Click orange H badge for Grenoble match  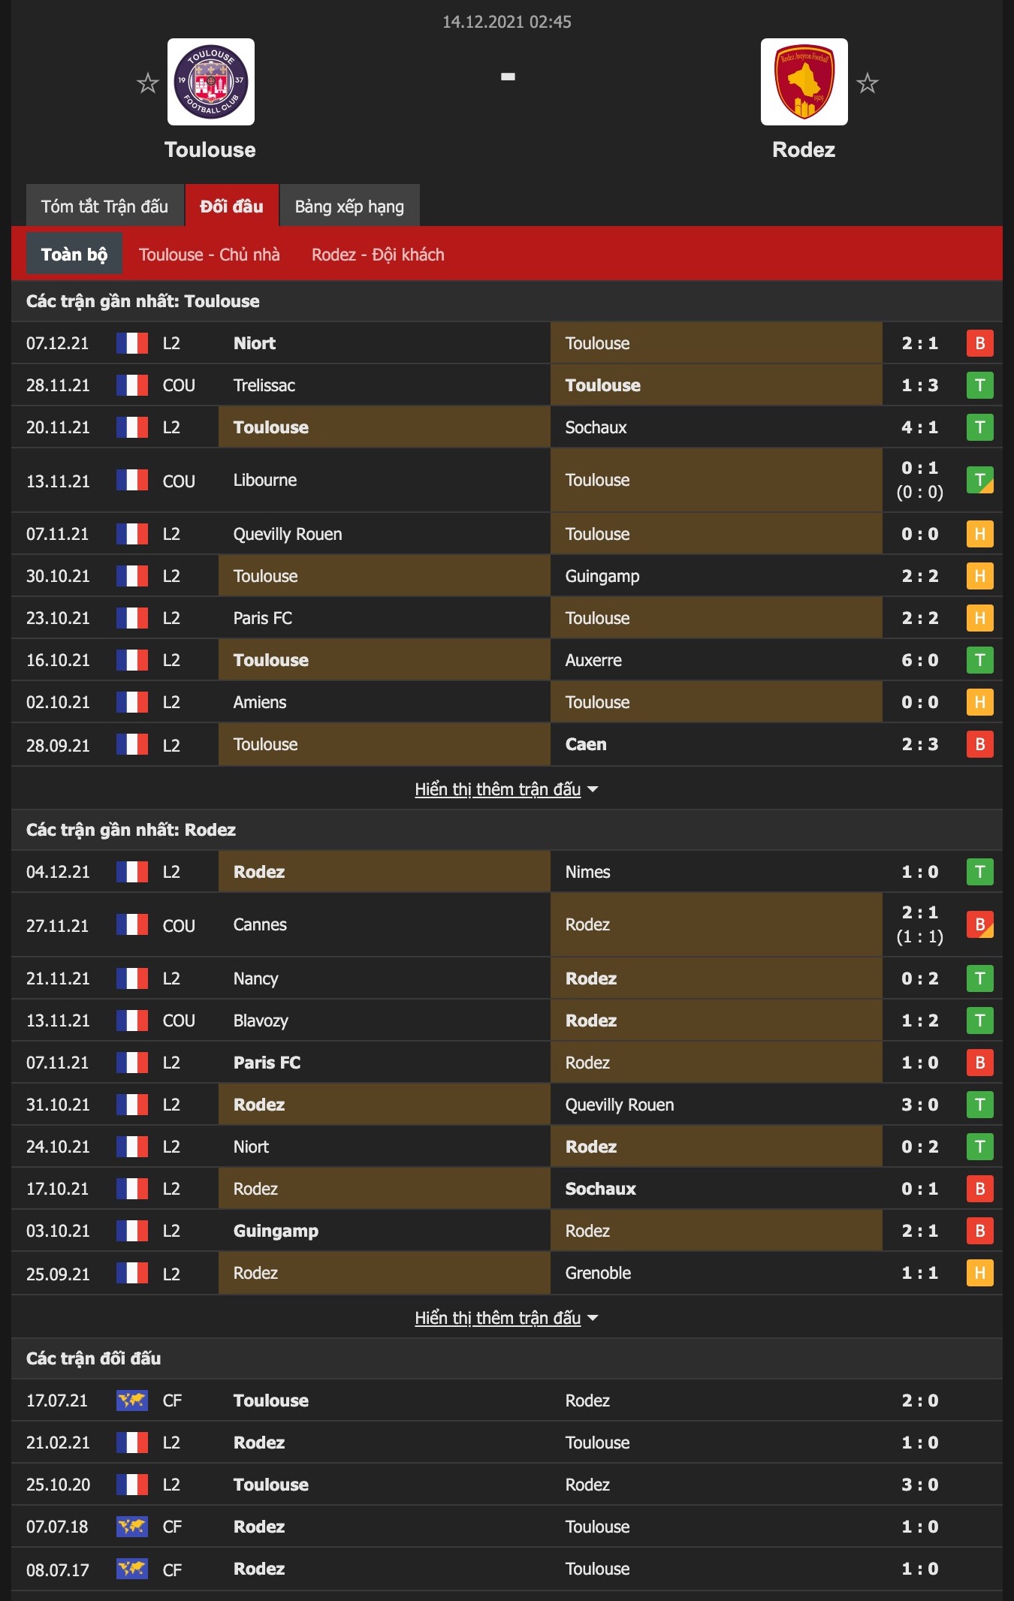tap(979, 1273)
